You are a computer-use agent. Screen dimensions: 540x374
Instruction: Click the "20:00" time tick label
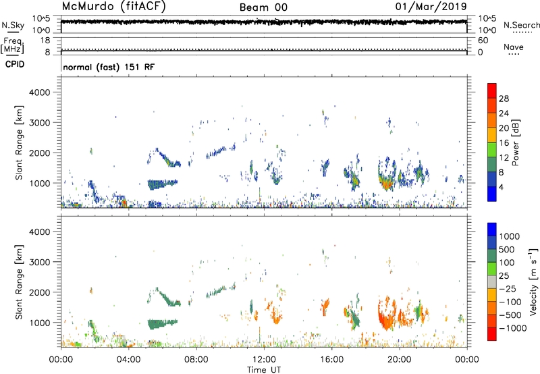click(400, 360)
